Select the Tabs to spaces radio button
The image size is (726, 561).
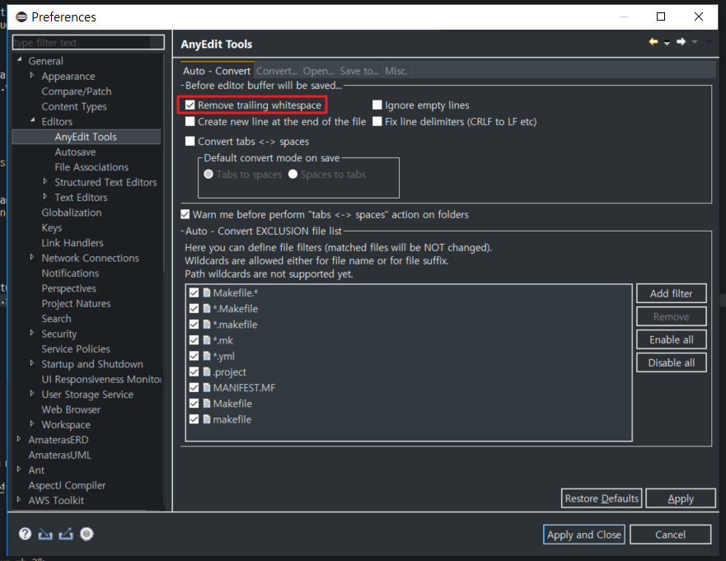(208, 174)
